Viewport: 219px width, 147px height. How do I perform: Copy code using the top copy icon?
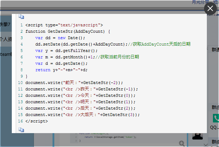pyautogui.click(x=21, y=17)
